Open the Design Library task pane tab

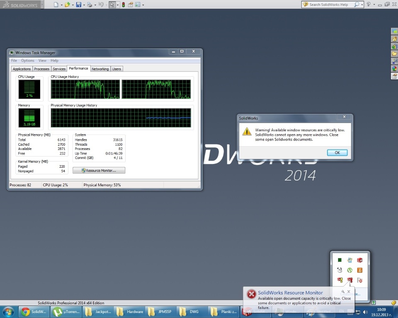394,46
